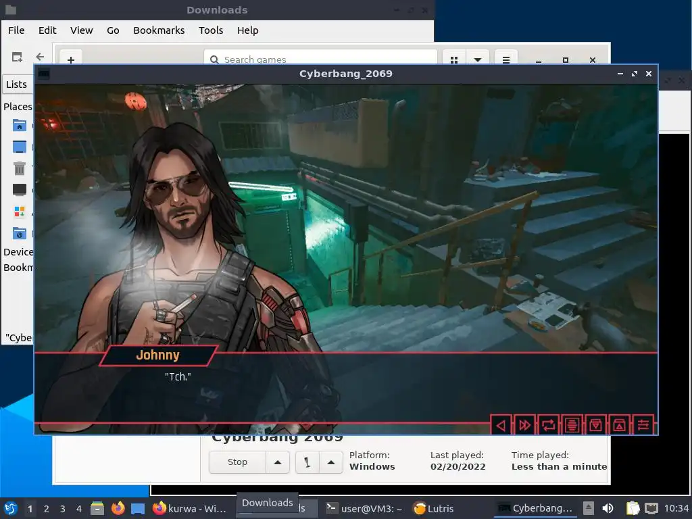This screenshot has height=519, width=692.
Task: Launch Firefox from the taskbar quick launch icon
Action: 118,508
